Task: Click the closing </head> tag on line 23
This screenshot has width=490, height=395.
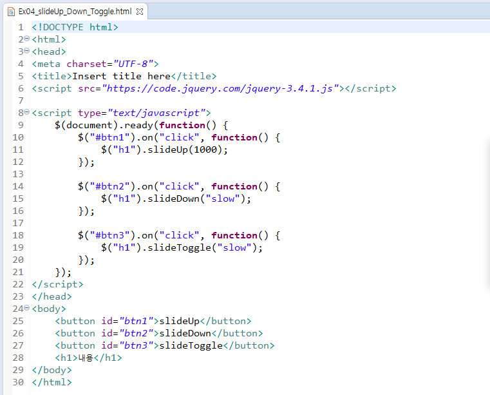Action: point(52,296)
